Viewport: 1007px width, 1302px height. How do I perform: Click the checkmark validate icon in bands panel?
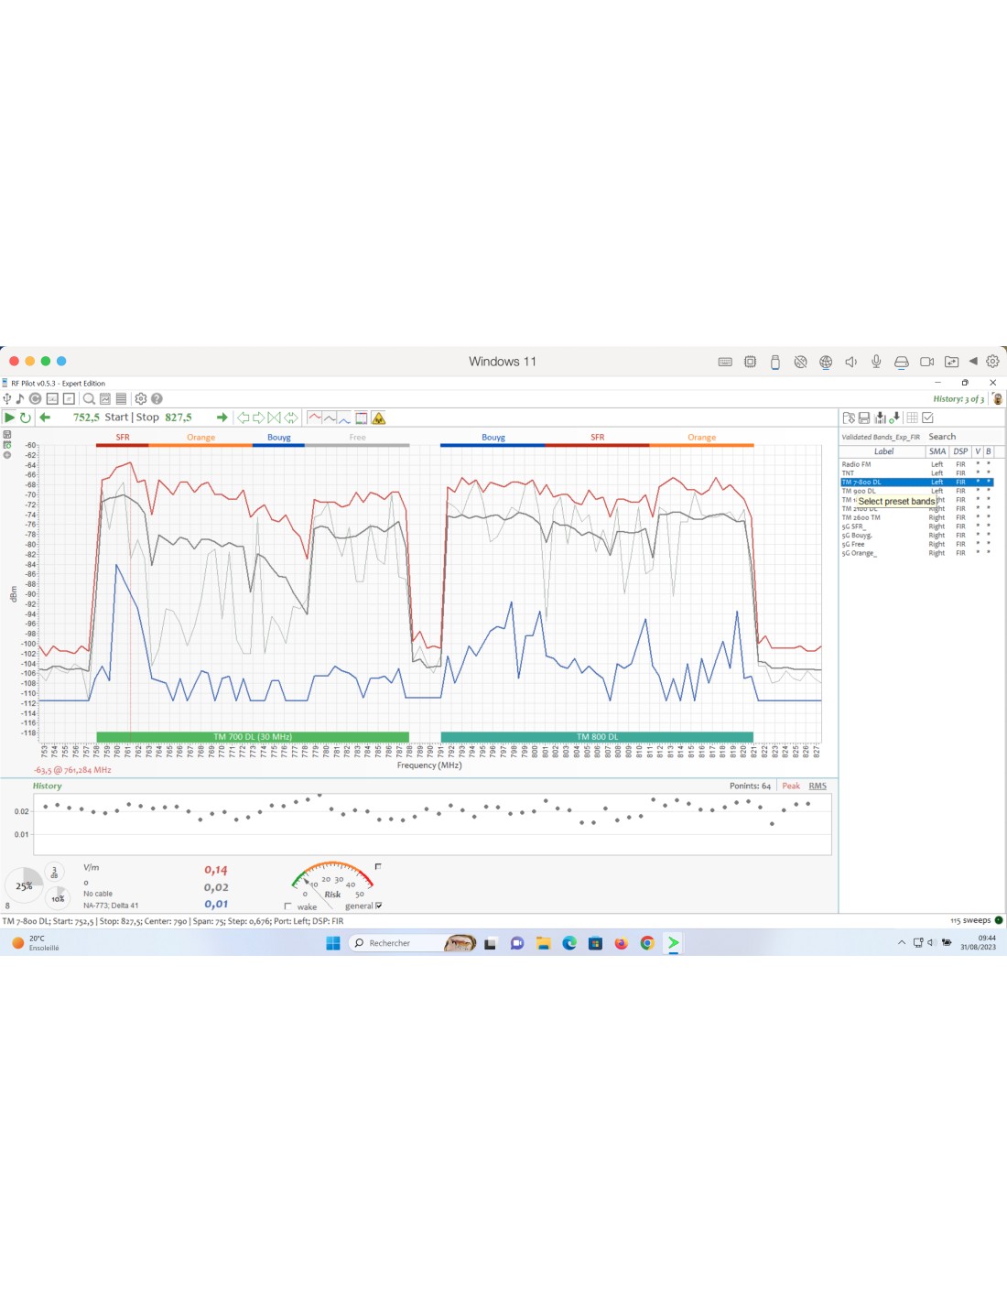click(927, 418)
